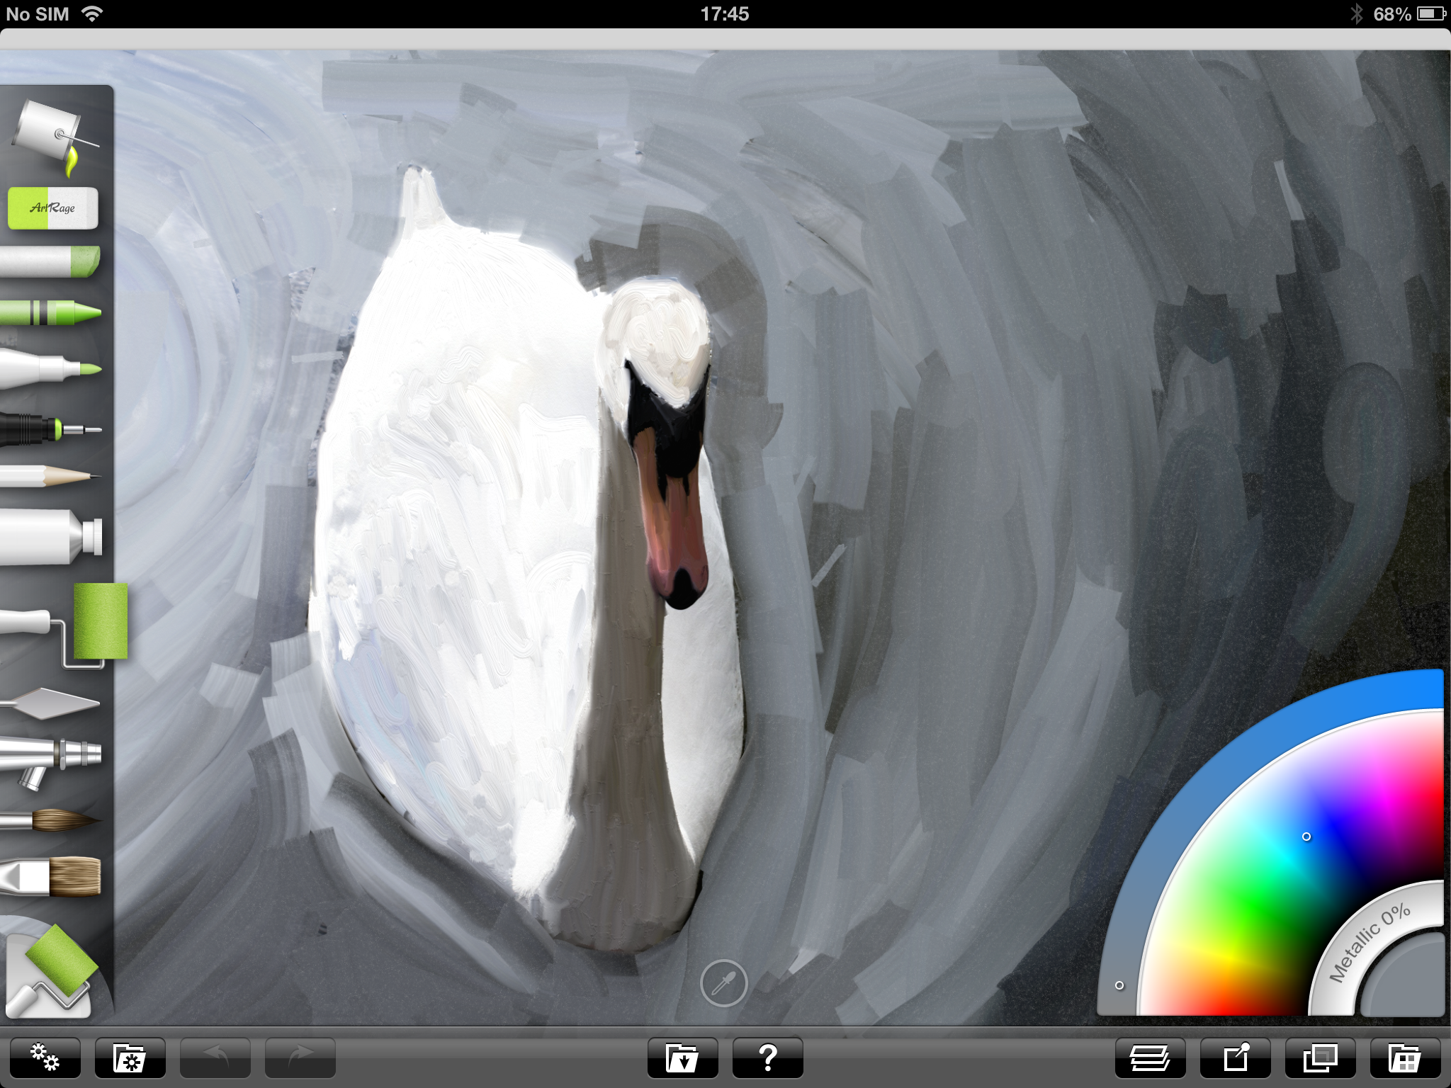Select the paint tube tool
The width and height of the screenshot is (1451, 1088).
51,536
